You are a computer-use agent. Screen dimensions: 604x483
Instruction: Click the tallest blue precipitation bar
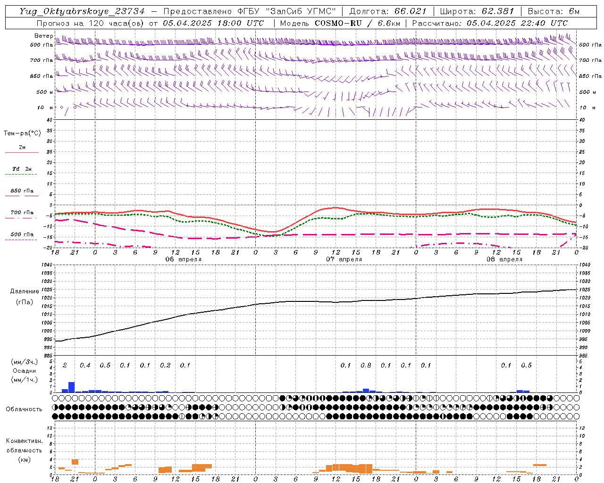[72, 387]
